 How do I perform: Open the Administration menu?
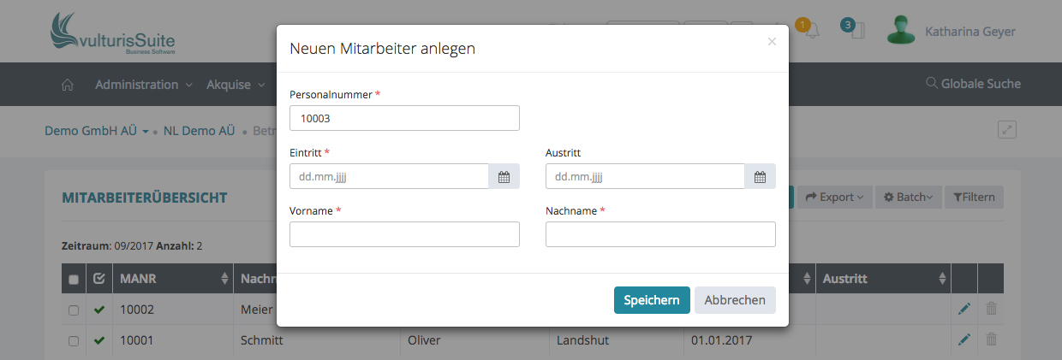(144, 85)
